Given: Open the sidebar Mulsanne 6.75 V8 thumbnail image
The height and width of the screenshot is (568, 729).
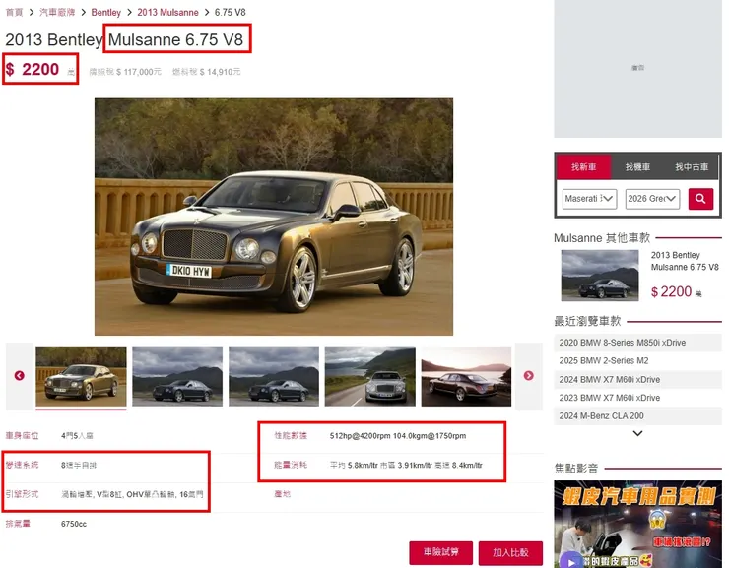Looking at the screenshot, I should point(600,276).
